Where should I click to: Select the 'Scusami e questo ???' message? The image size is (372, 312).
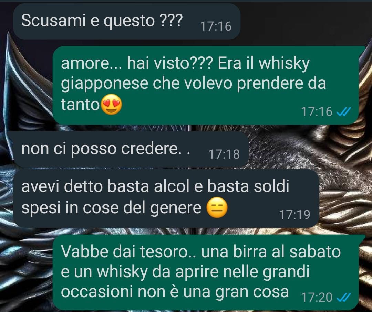click(x=127, y=22)
